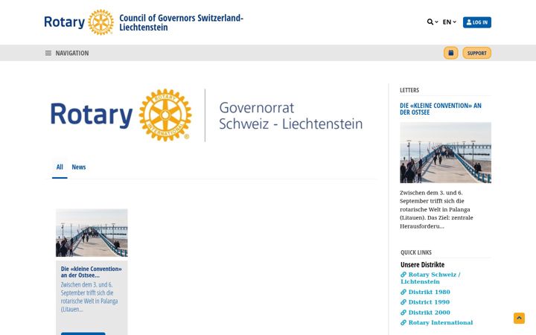Click the SUPPORT button
The width and height of the screenshot is (536, 335).
pos(476,53)
